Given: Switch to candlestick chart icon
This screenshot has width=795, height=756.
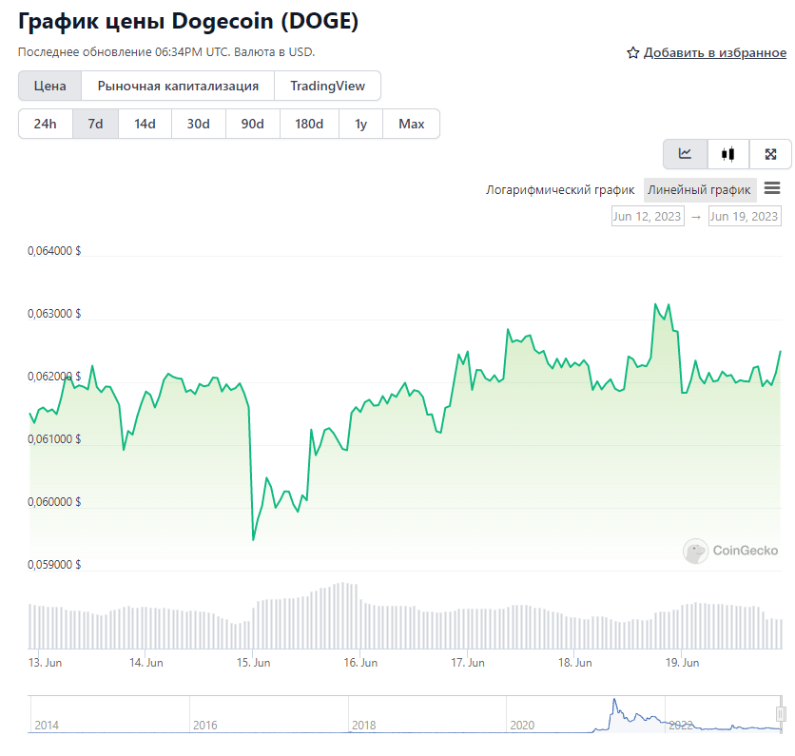Looking at the screenshot, I should pyautogui.click(x=728, y=154).
